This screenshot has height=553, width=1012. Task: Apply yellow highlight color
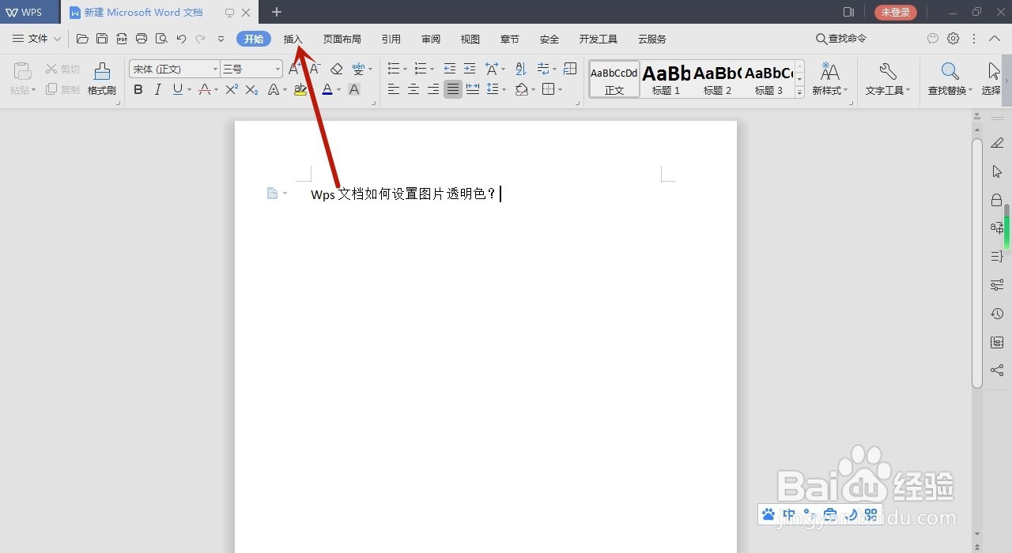[300, 90]
